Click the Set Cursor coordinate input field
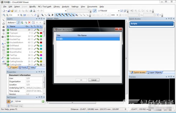This screenshot has width=176, height=113. [x=27, y=101]
